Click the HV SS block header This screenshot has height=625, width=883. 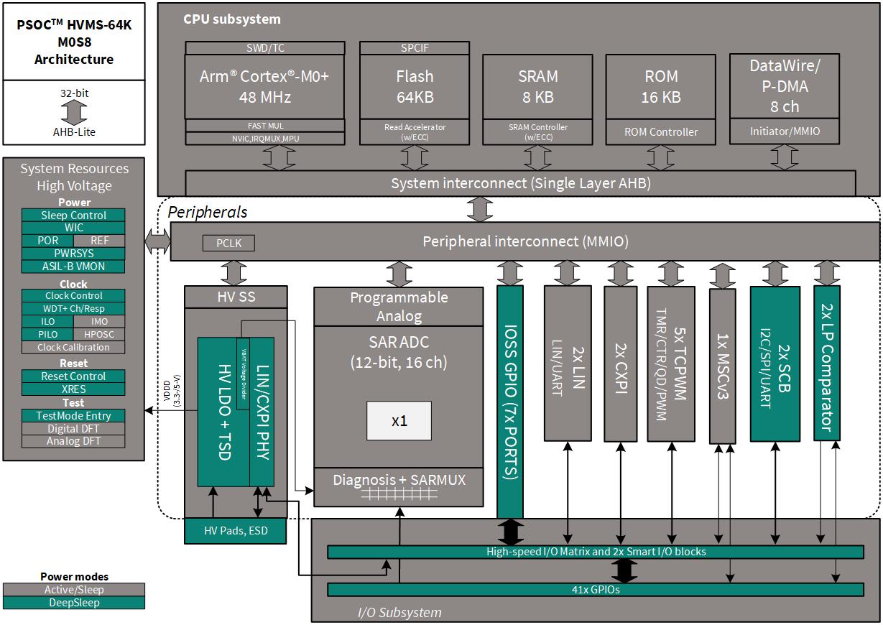tap(236, 297)
